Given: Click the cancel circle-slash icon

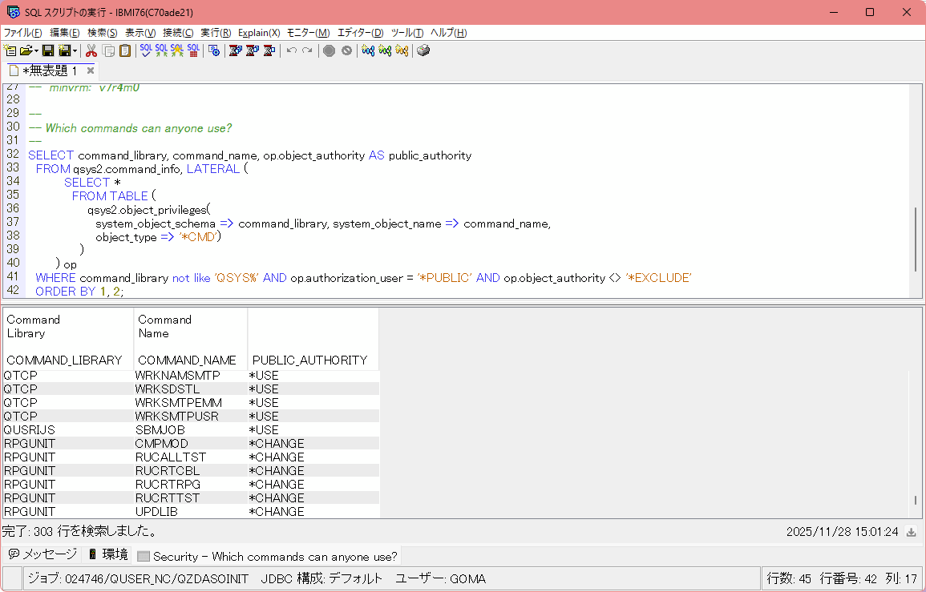Looking at the screenshot, I should (x=346, y=50).
